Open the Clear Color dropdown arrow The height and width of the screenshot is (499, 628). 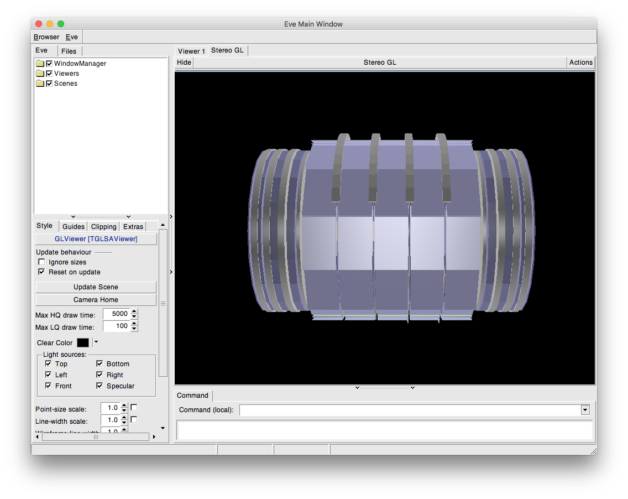96,342
